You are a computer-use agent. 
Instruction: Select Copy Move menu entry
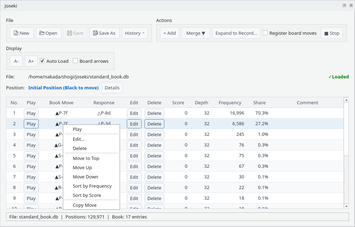coord(91,205)
